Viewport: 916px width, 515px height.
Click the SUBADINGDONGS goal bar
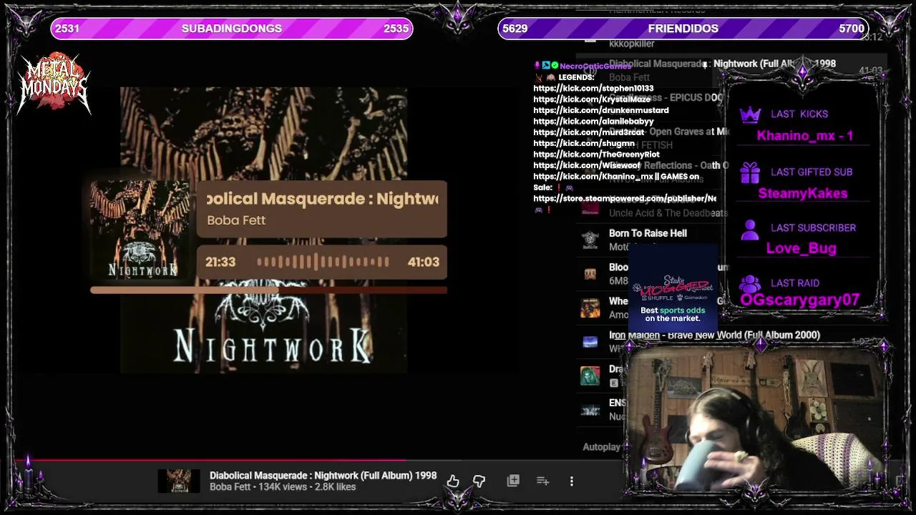coord(232,29)
